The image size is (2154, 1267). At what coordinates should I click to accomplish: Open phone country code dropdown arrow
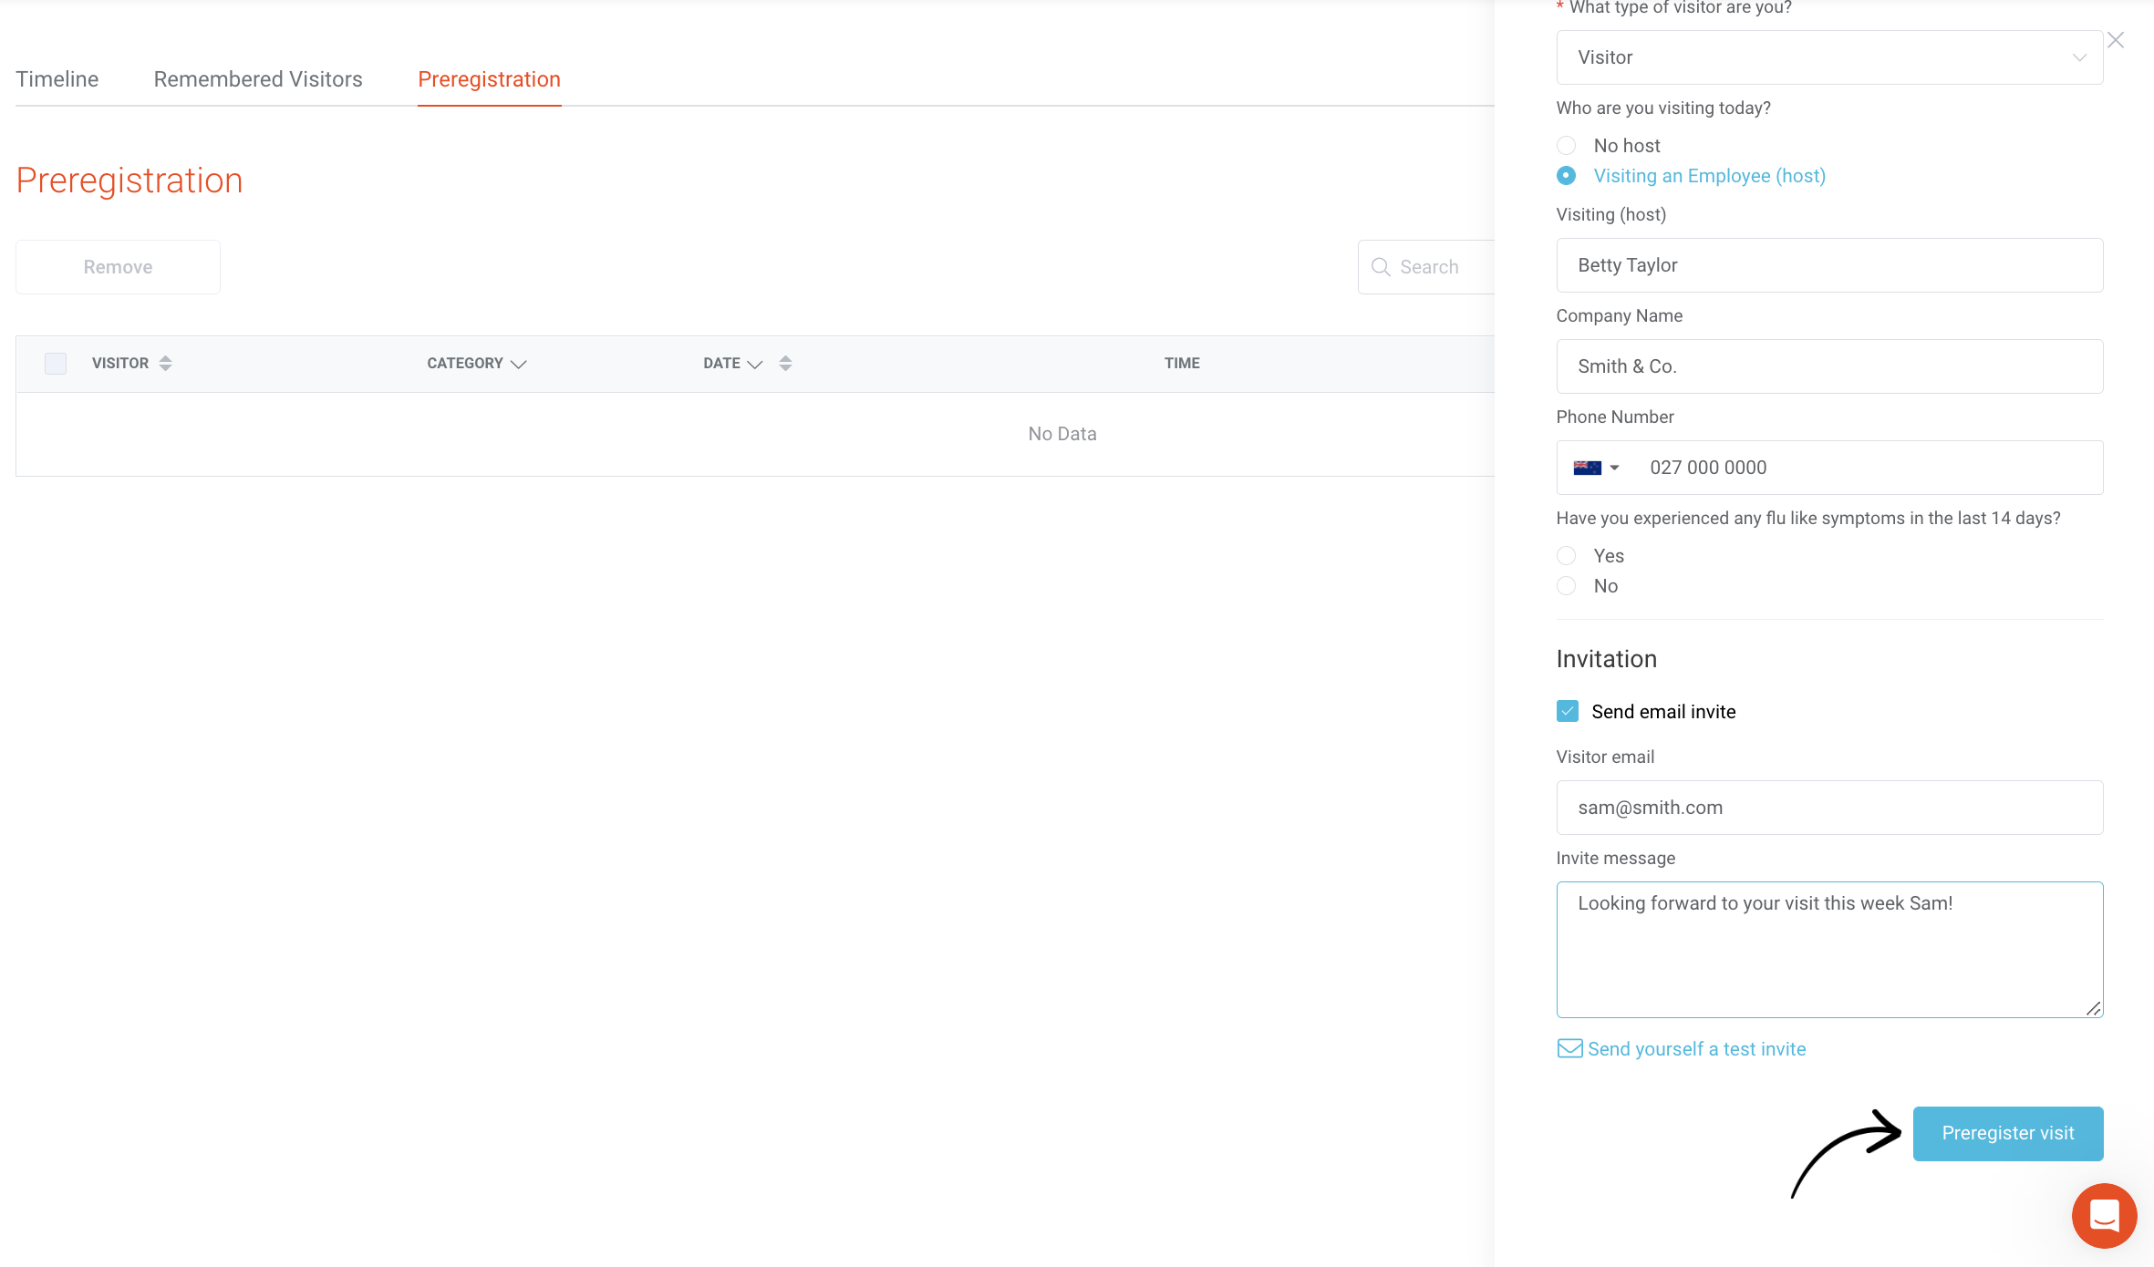pos(1614,468)
